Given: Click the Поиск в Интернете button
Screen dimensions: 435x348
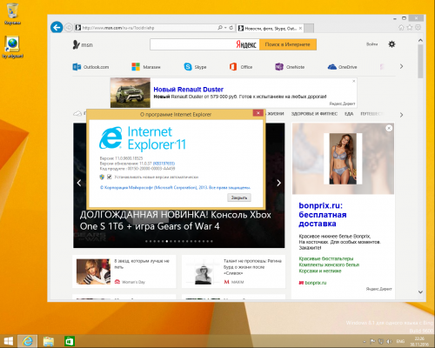Looking at the screenshot, I should click(x=287, y=44).
